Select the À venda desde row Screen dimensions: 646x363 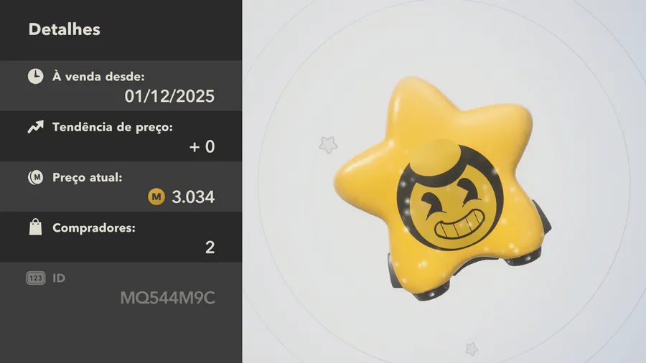click(121, 85)
